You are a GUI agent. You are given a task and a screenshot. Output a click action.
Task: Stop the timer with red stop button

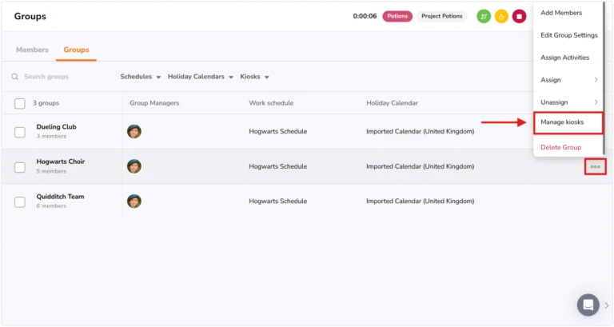click(519, 17)
